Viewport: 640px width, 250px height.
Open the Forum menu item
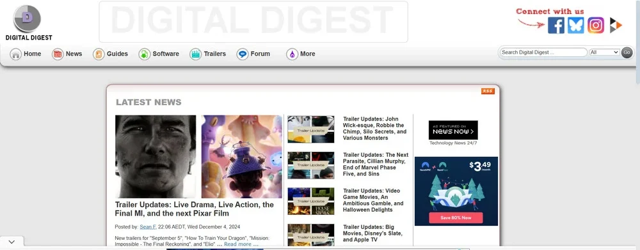click(x=260, y=54)
